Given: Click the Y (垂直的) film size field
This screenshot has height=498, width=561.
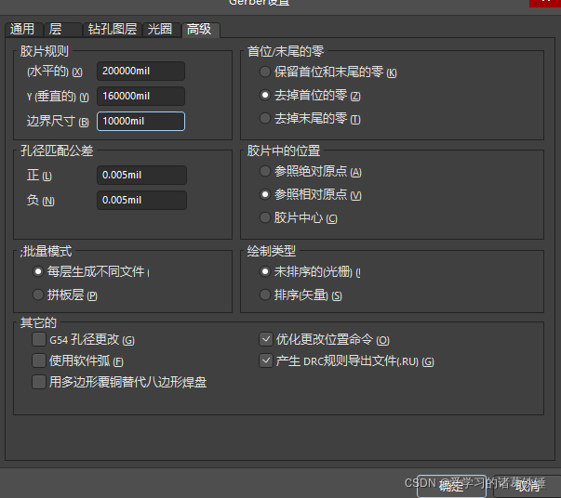Looking at the screenshot, I should [140, 97].
